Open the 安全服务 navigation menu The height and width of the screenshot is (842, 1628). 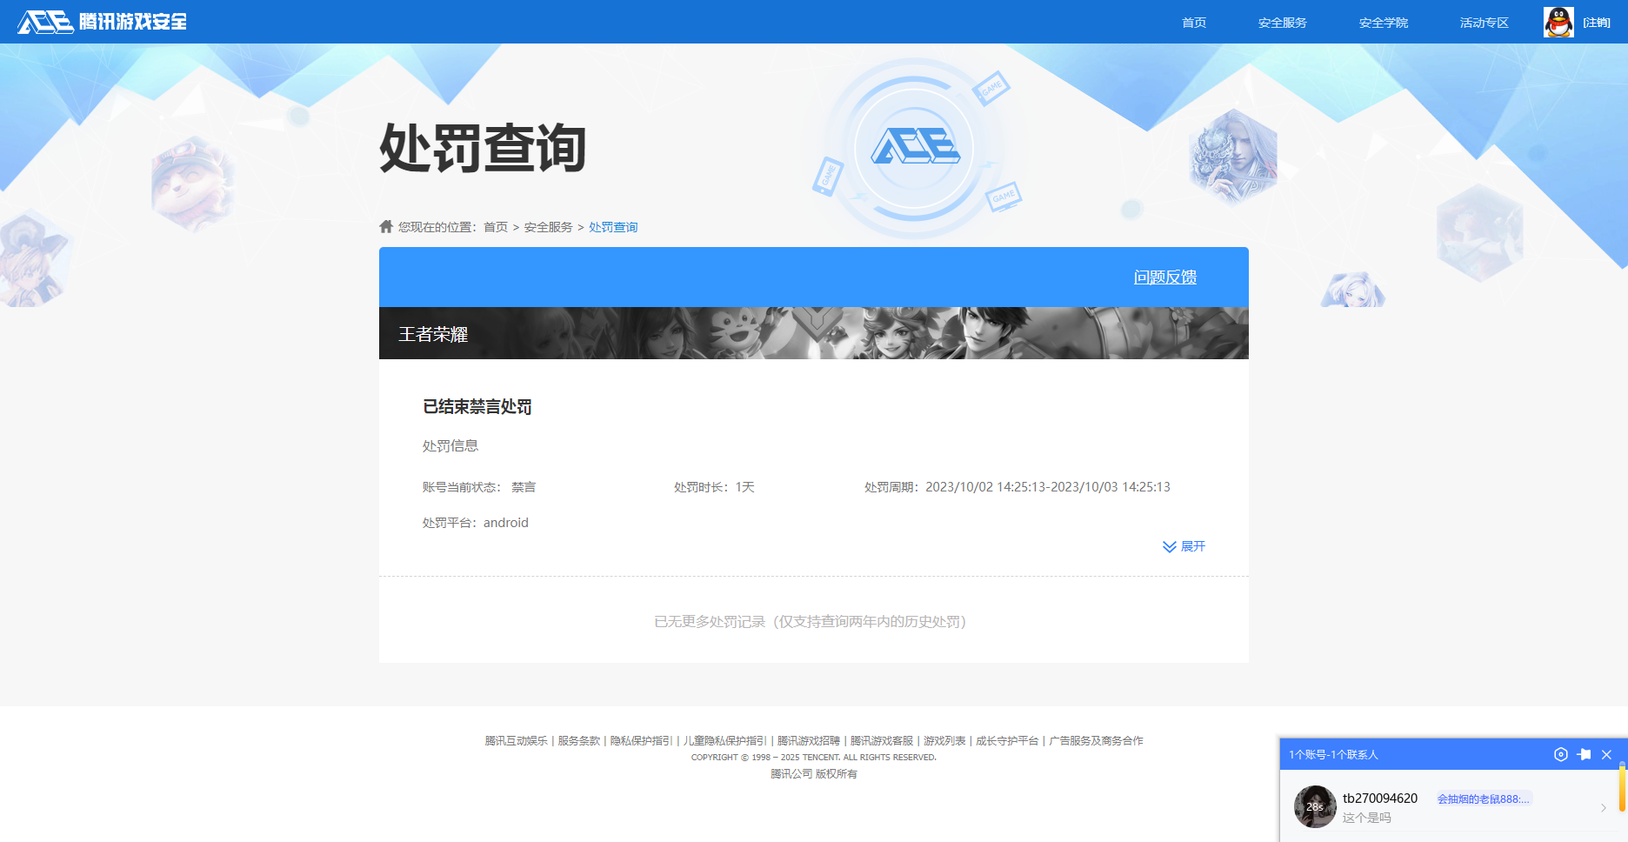click(x=1282, y=23)
